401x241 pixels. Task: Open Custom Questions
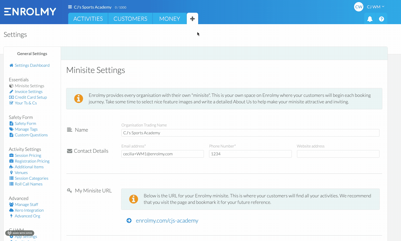coord(31,135)
